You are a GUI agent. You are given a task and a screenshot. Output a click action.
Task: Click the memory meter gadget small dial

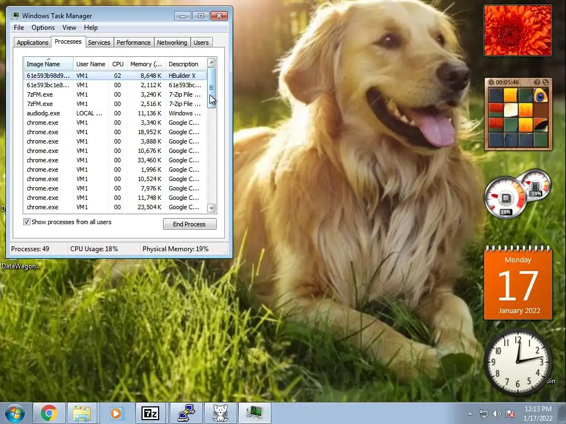(x=535, y=185)
